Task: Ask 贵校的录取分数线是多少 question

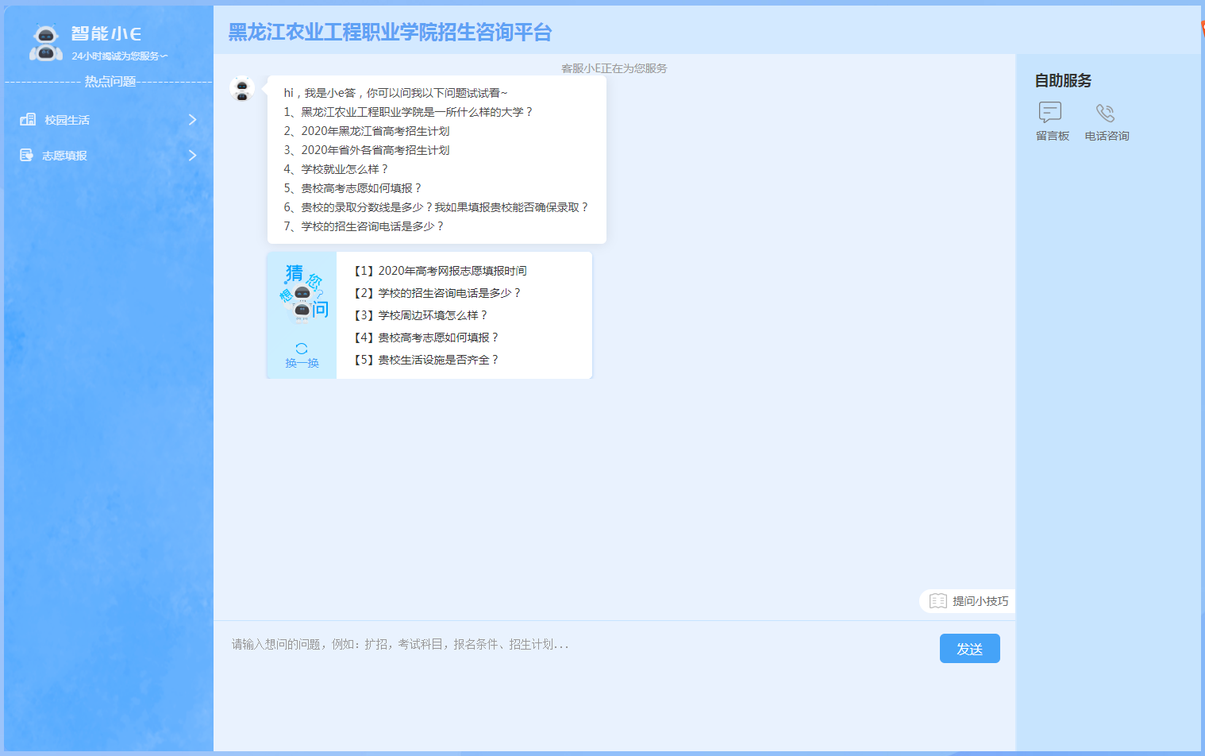Action: click(436, 207)
